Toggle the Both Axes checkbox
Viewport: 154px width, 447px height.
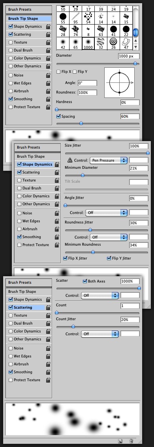tap(85, 281)
